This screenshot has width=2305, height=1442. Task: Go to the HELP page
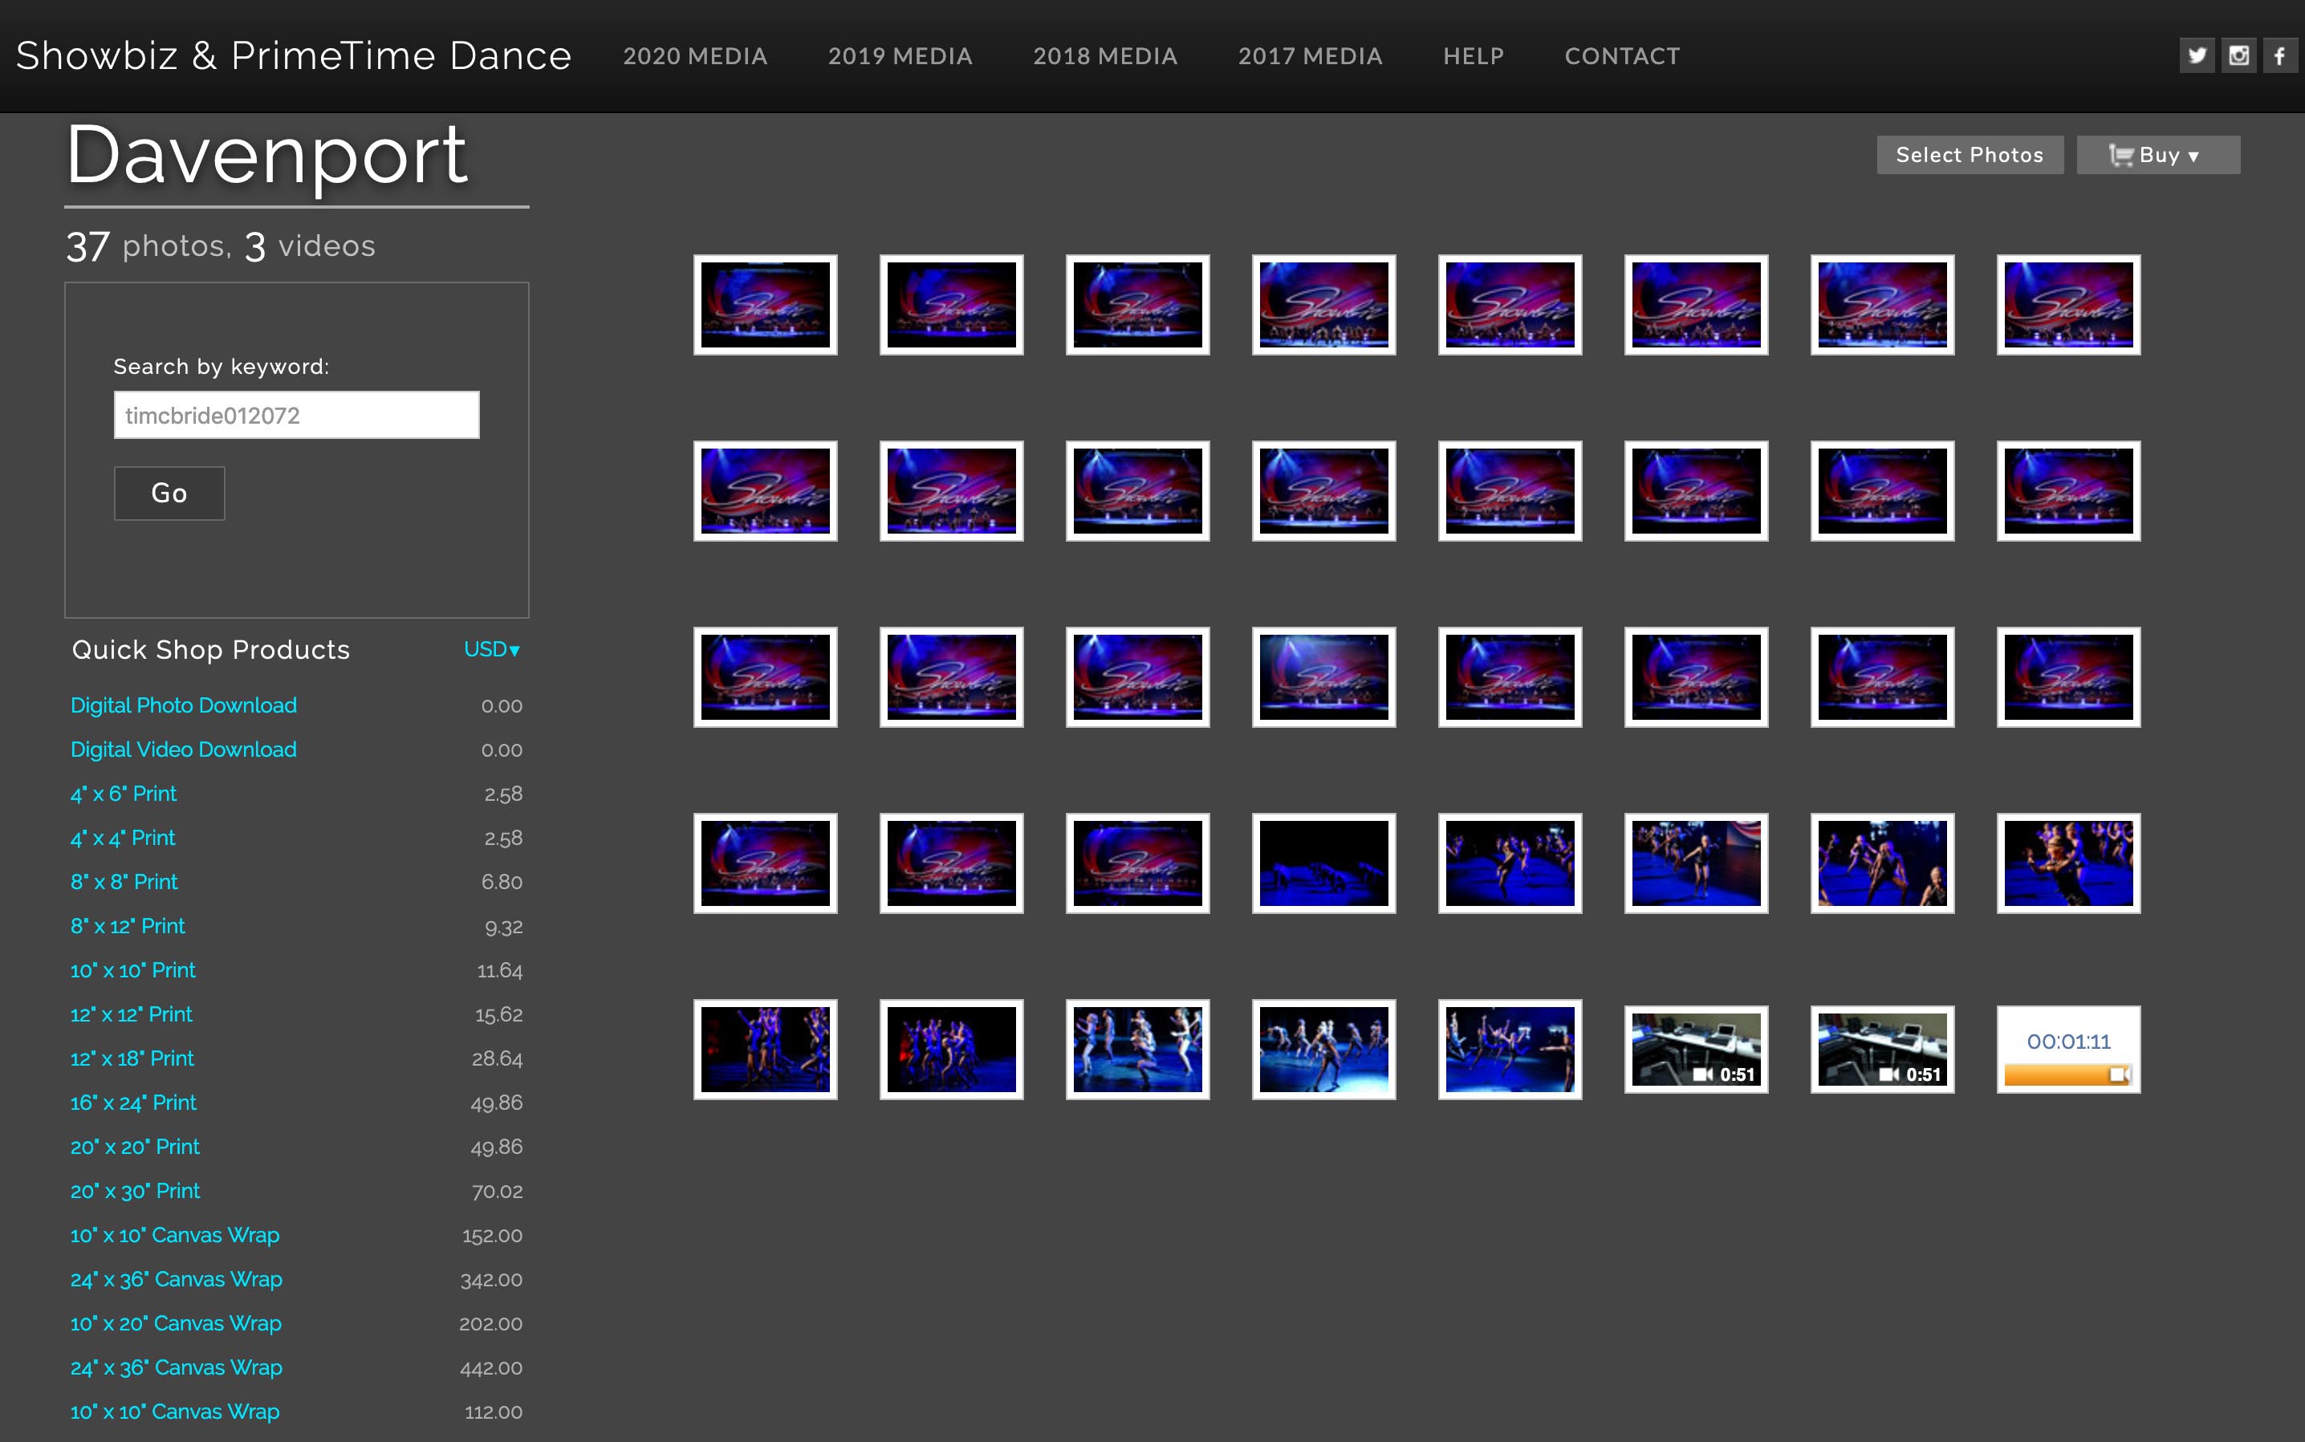point(1473,56)
